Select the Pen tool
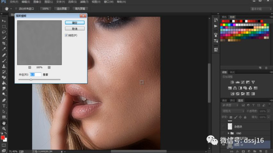 click(x=4, y=100)
